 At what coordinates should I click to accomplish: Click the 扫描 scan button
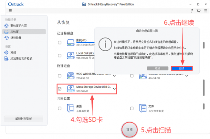(129, 130)
